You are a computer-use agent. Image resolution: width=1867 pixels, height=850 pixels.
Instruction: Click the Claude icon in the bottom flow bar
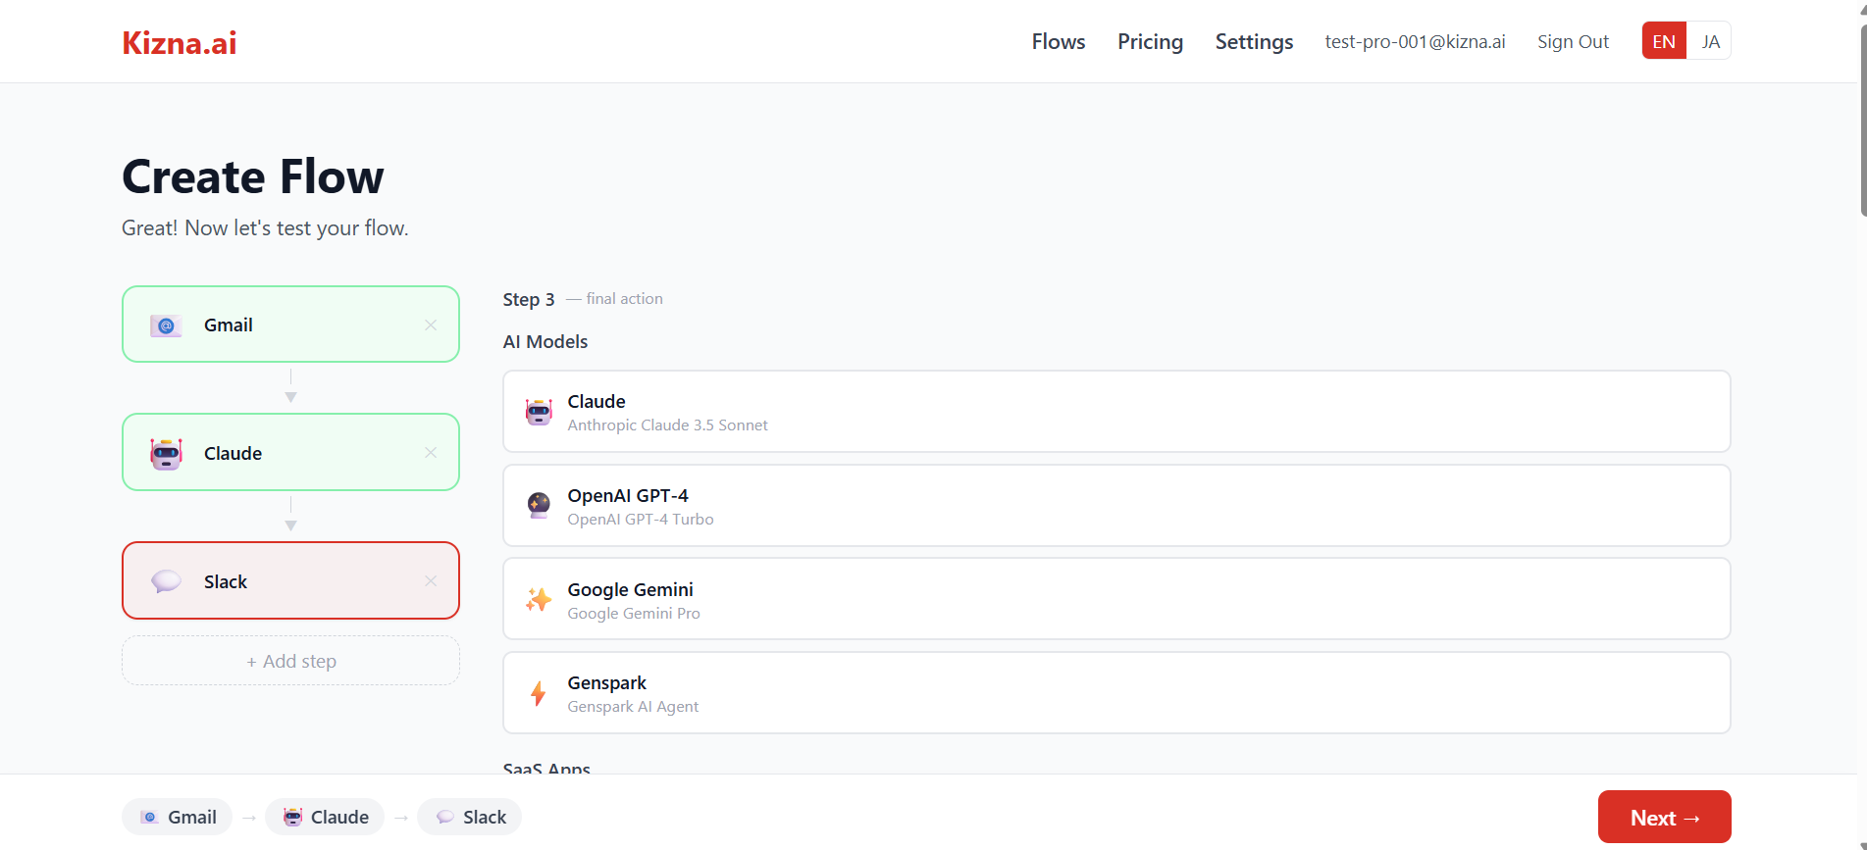[292, 817]
